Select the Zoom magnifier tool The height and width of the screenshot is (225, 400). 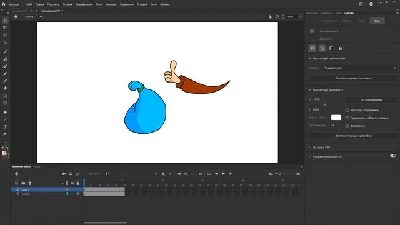tap(5, 42)
